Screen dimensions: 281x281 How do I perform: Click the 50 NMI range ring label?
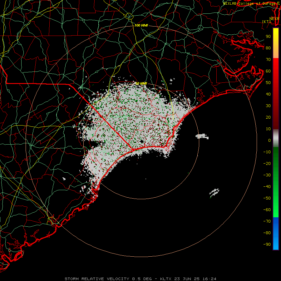coord(141,83)
